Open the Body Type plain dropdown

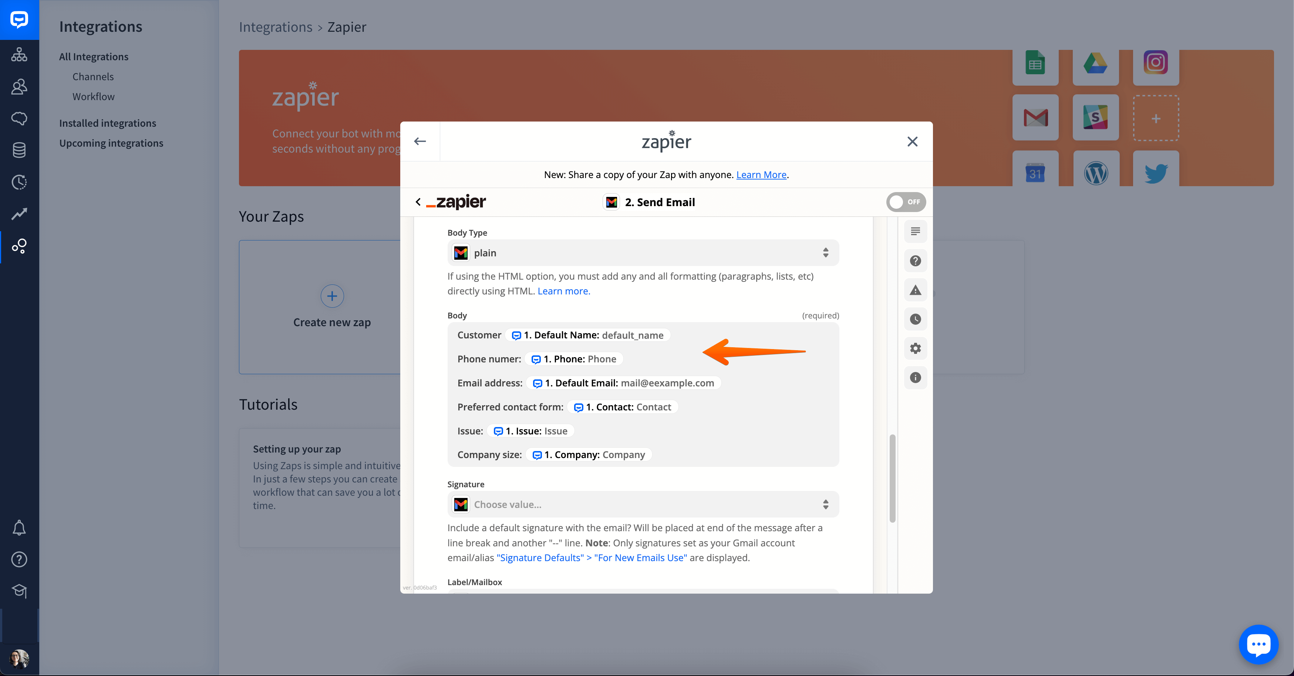click(643, 253)
